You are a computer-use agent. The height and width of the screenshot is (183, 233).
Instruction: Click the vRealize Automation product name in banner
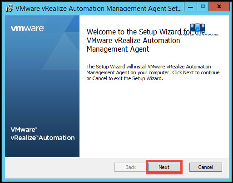coord(43,138)
